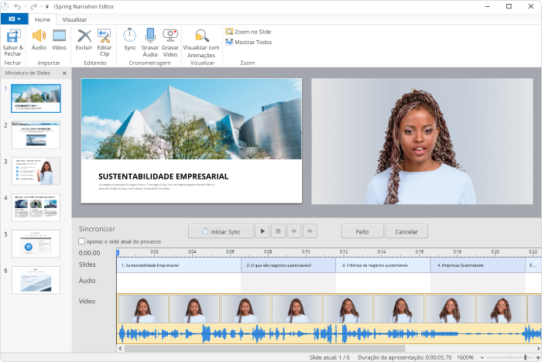Select timeline block 4. Empresas Sustentáveis
The image size is (542, 362).
click(x=478, y=265)
